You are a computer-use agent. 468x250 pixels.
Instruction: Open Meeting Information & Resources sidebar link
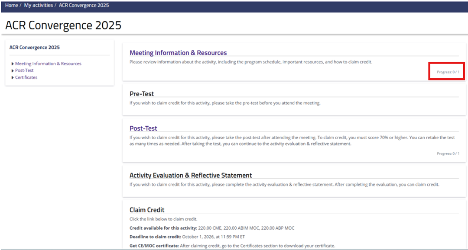pyautogui.click(x=48, y=64)
